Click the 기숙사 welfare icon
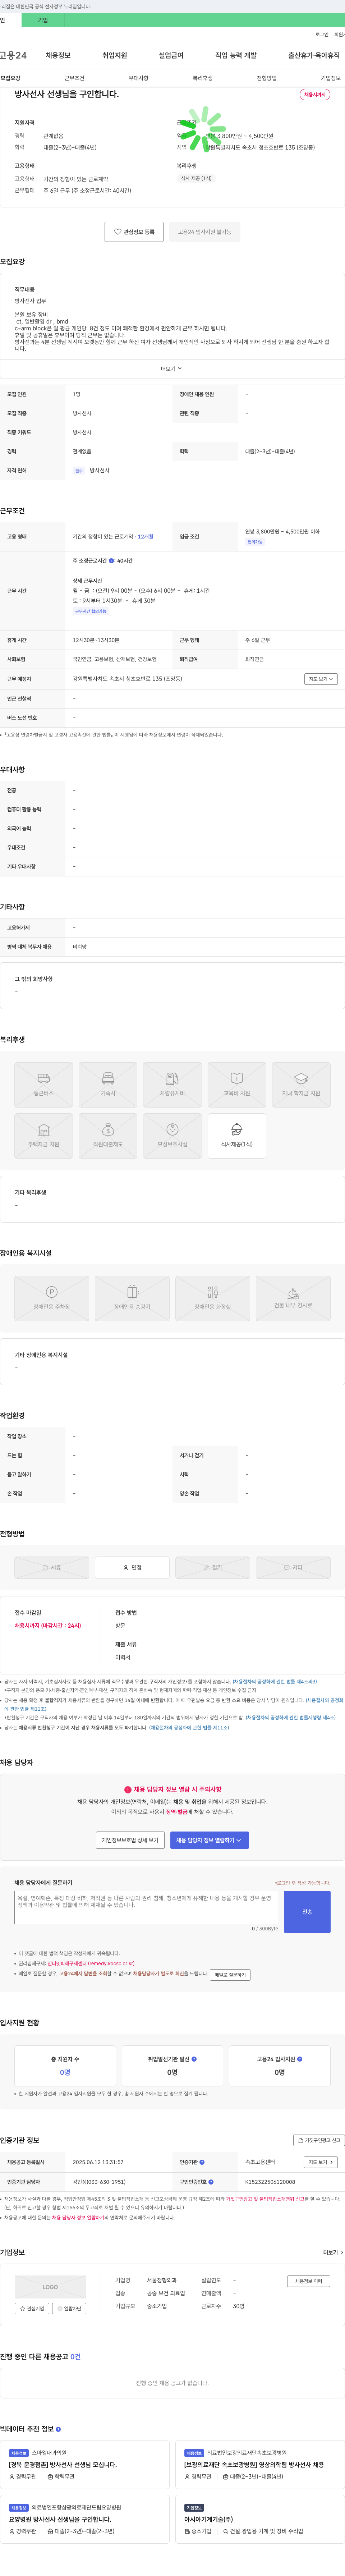Screen dimensions: 345x2576 pyautogui.click(x=108, y=1084)
